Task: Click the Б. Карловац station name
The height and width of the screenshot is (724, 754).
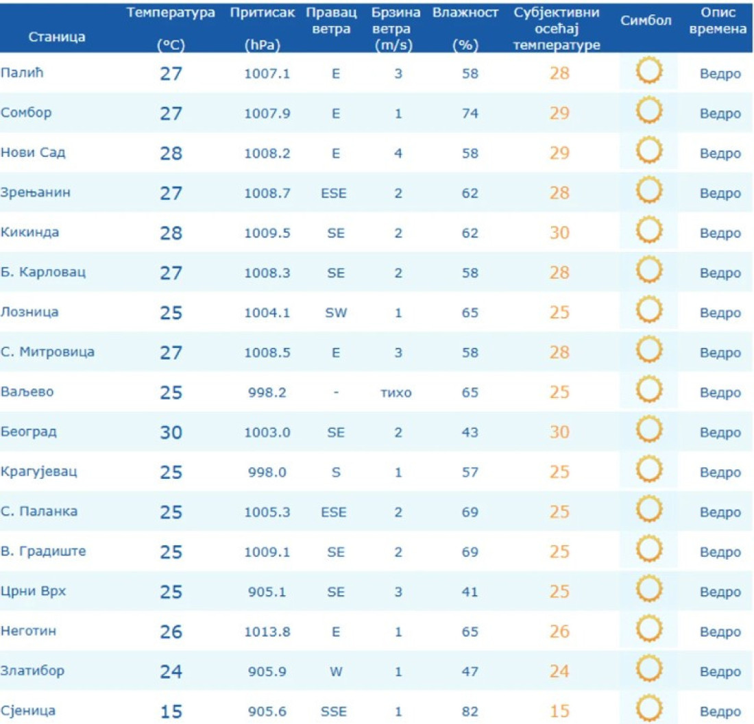Action: (x=43, y=273)
